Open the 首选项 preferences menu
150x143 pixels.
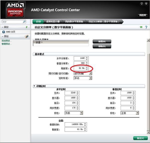tap(143, 15)
